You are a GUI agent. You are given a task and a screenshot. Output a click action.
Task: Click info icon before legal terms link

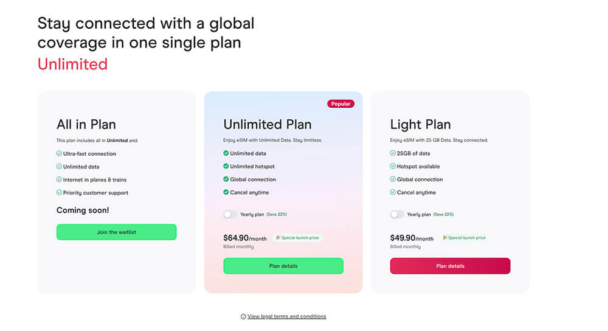pos(243,317)
